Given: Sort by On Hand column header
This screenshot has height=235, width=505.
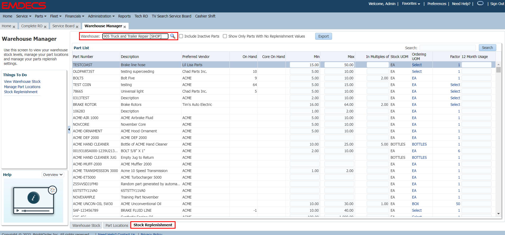Looking at the screenshot, I should tap(250, 57).
